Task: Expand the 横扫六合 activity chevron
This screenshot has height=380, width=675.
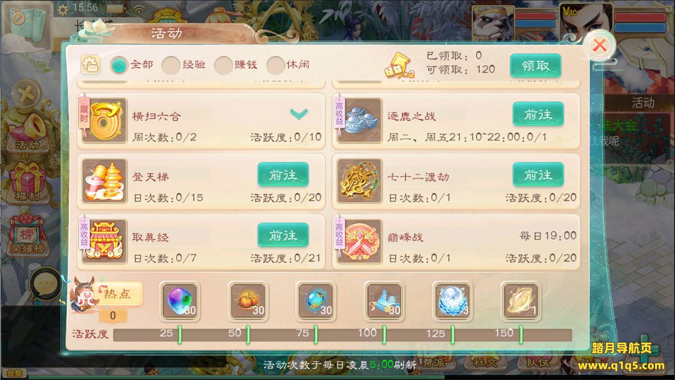Action: (x=299, y=113)
